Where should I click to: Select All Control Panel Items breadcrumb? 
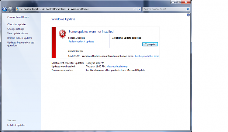click(x=54, y=9)
